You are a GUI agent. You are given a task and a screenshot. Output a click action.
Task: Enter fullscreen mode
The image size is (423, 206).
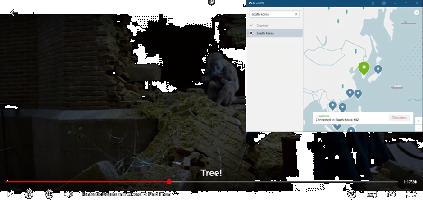[x=411, y=194]
